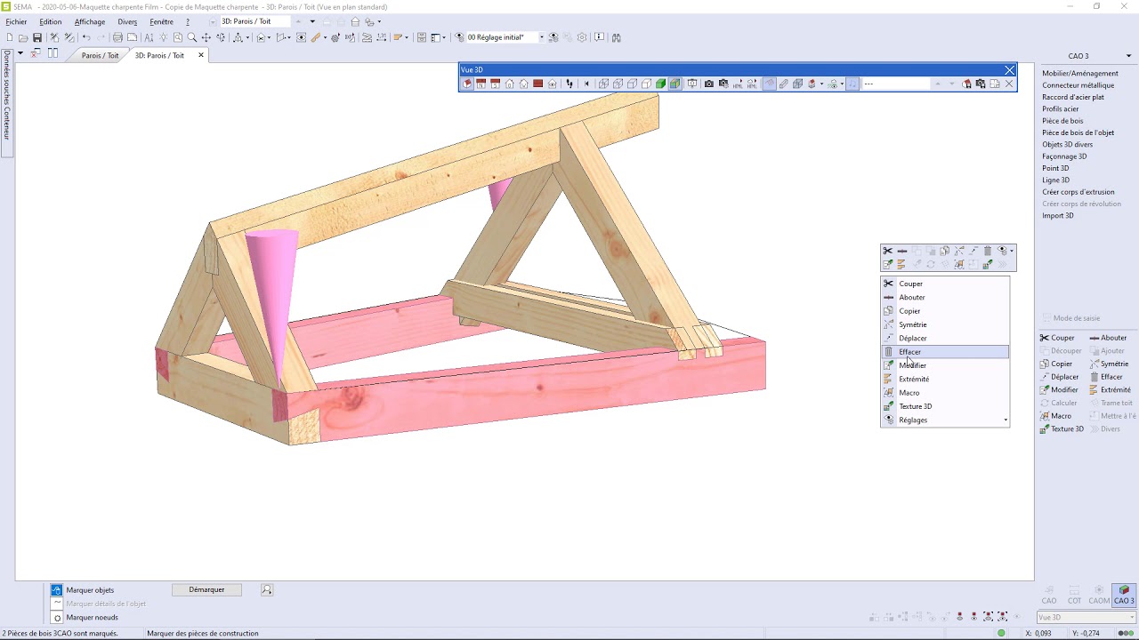Open the Vue 3D combo box at bottom right
1139x640 pixels.
pos(1086,617)
